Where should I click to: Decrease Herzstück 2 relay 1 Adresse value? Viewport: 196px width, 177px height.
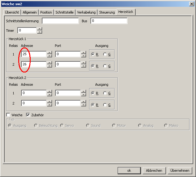pos(49,95)
